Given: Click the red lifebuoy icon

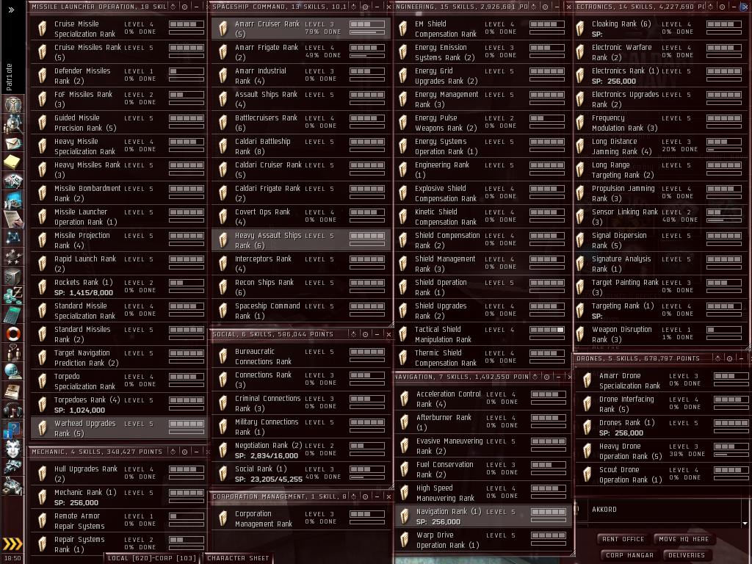Looking at the screenshot, I should (13, 333).
